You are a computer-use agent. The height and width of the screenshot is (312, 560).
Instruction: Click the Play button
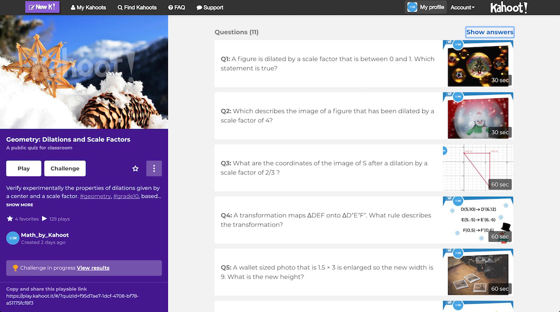[24, 168]
